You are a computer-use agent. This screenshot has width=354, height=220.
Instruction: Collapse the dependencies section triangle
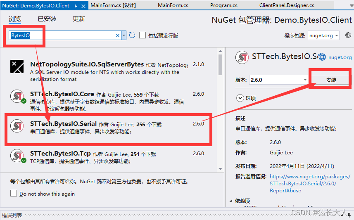[231, 201]
